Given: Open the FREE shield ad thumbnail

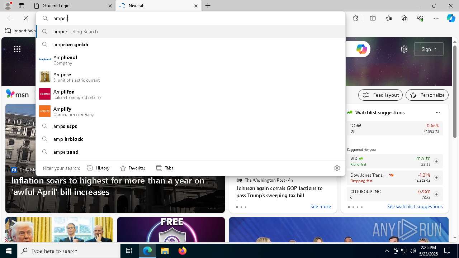Looking at the screenshot, I should click(x=171, y=230).
